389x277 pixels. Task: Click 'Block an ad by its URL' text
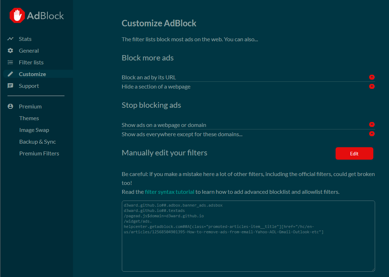tap(149, 77)
